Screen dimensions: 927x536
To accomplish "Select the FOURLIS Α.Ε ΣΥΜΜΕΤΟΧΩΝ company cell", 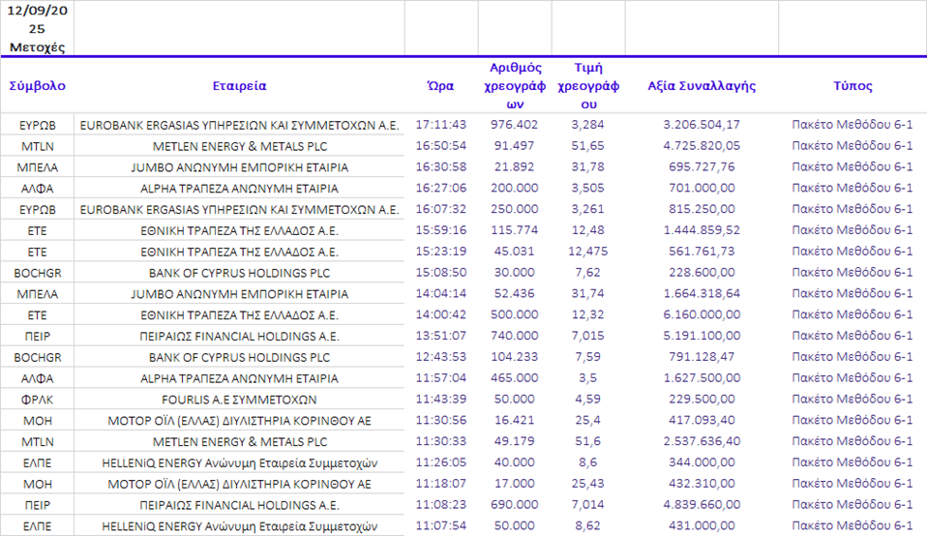I will [x=239, y=400].
